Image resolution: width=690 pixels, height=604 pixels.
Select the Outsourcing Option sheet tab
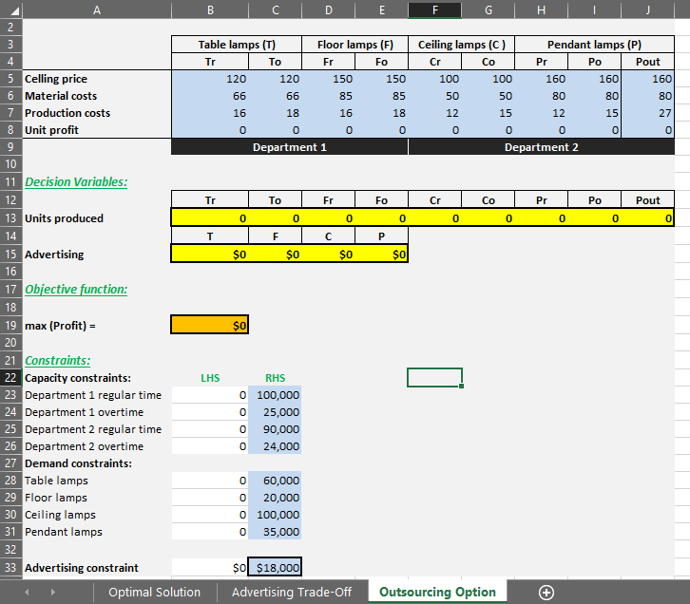click(x=437, y=592)
